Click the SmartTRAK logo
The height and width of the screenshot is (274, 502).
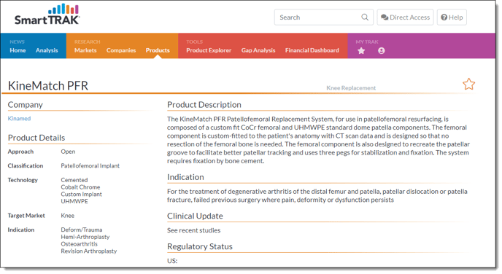pyautogui.click(x=47, y=15)
